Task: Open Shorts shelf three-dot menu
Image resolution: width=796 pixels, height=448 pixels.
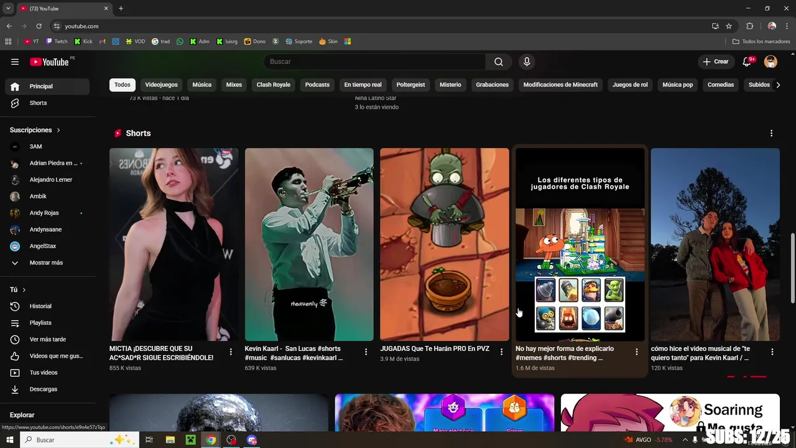Action: 771,133
